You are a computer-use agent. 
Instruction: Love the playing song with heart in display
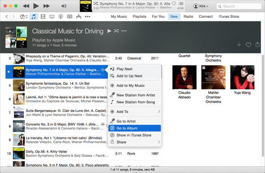point(174,3)
